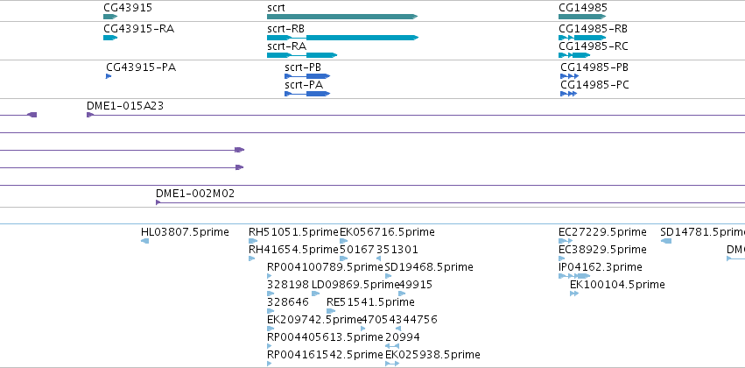Viewport: 745px width, 368px height.
Task: Click the scrt-PB protein feature
Action: click(307, 76)
